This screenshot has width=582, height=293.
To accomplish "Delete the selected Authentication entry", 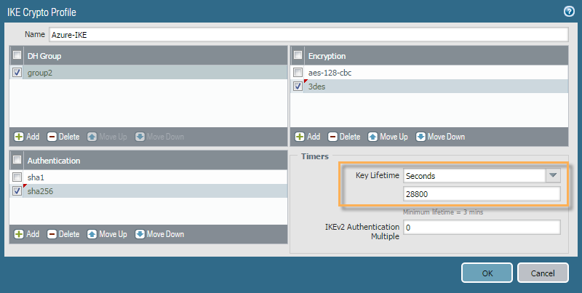I will pos(63,234).
